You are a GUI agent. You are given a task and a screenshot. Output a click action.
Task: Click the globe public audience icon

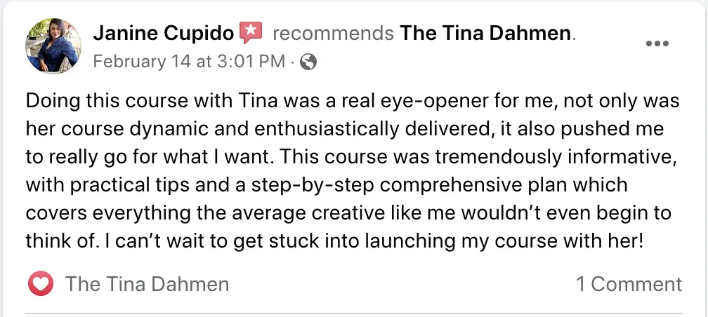pos(308,62)
